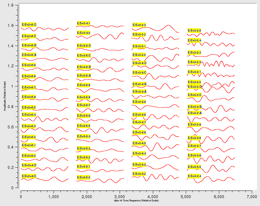Click the E:S+3-5:C trace label

[83, 56]
